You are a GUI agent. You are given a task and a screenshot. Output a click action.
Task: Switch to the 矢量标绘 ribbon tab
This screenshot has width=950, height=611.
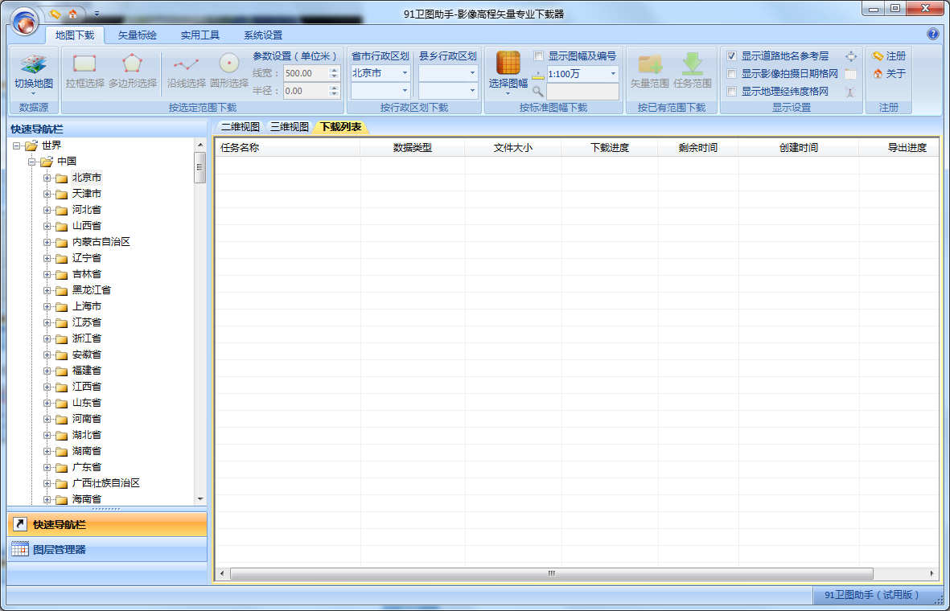pos(137,35)
